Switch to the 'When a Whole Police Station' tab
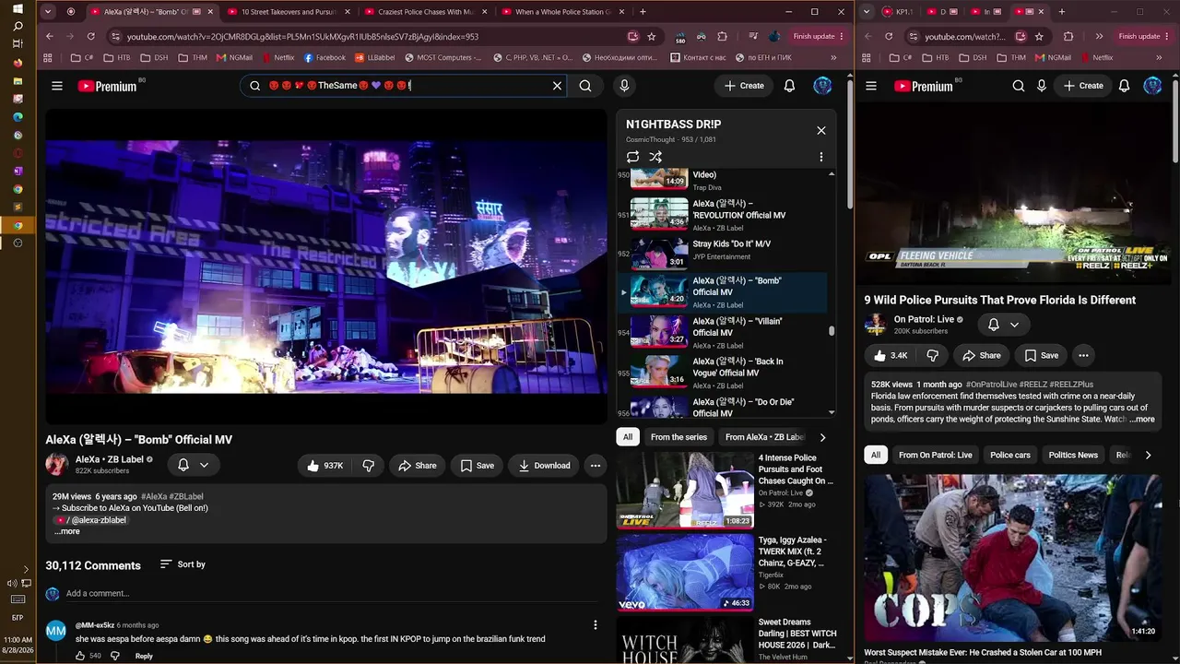The width and height of the screenshot is (1180, 664). pos(562,12)
